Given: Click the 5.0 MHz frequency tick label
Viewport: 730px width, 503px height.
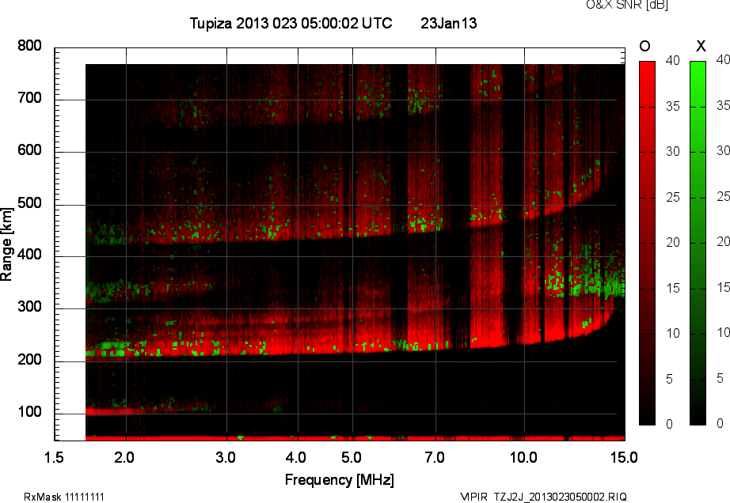Looking at the screenshot, I should coord(352,457).
